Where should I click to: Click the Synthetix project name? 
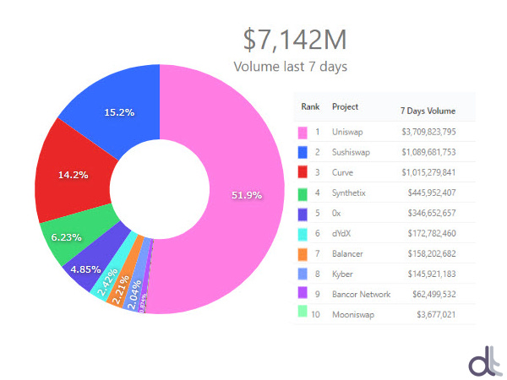[348, 193]
